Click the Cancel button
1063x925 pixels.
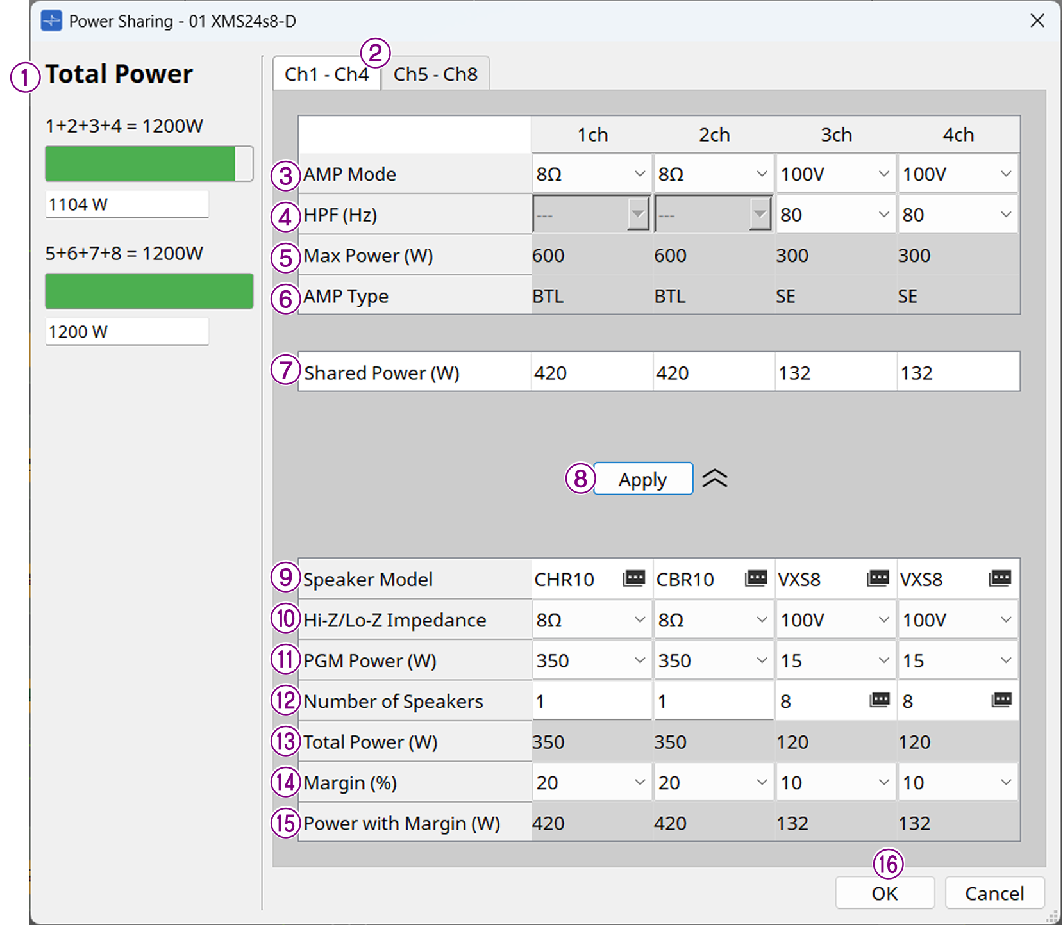[x=994, y=892]
